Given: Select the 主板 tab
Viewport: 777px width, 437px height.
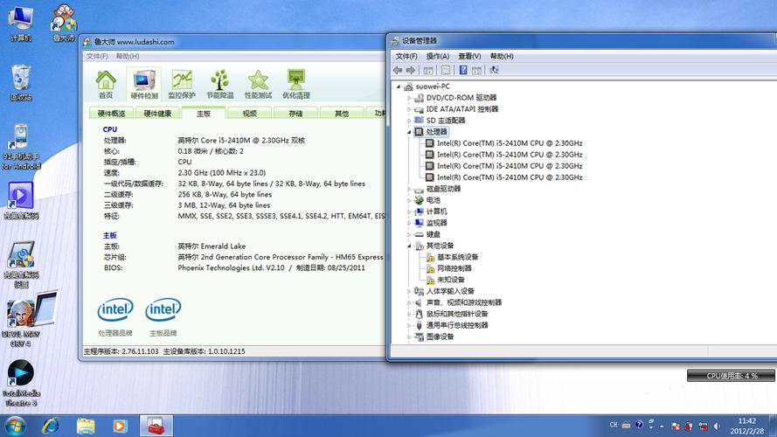Looking at the screenshot, I should (204, 114).
